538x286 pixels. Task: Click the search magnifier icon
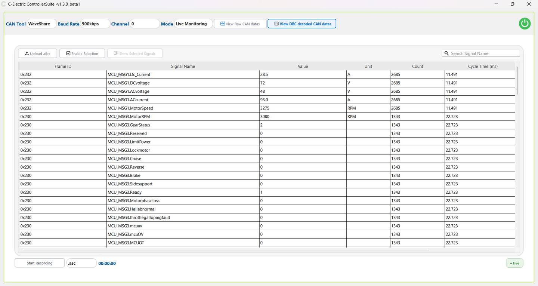tap(446, 53)
